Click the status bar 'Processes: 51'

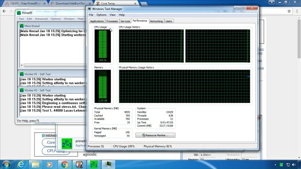coord(96,147)
